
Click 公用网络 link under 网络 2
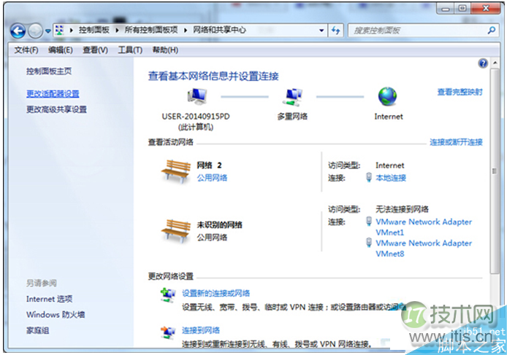[212, 178]
